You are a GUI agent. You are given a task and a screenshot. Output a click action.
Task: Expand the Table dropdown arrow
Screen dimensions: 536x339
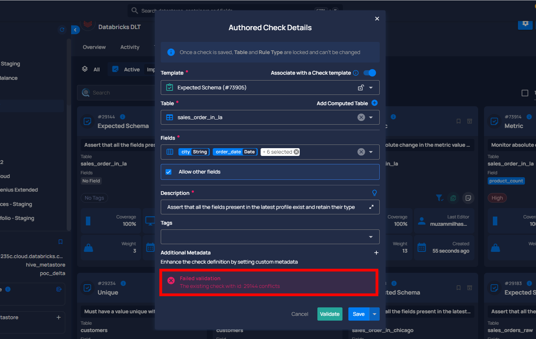click(371, 117)
